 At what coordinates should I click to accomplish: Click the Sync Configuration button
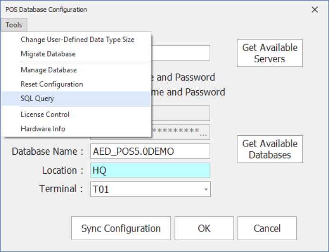pyautogui.click(x=121, y=228)
